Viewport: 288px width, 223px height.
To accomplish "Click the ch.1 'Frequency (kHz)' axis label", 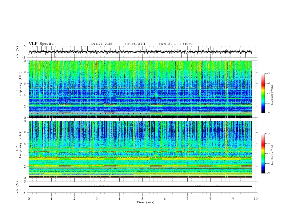I will [x=20, y=85].
